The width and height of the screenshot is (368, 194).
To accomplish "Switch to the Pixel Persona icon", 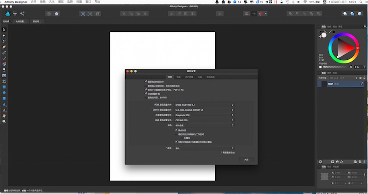I will click(x=14, y=13).
